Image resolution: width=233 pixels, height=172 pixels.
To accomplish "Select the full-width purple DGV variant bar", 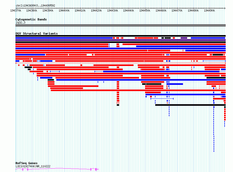I will coord(120,40).
